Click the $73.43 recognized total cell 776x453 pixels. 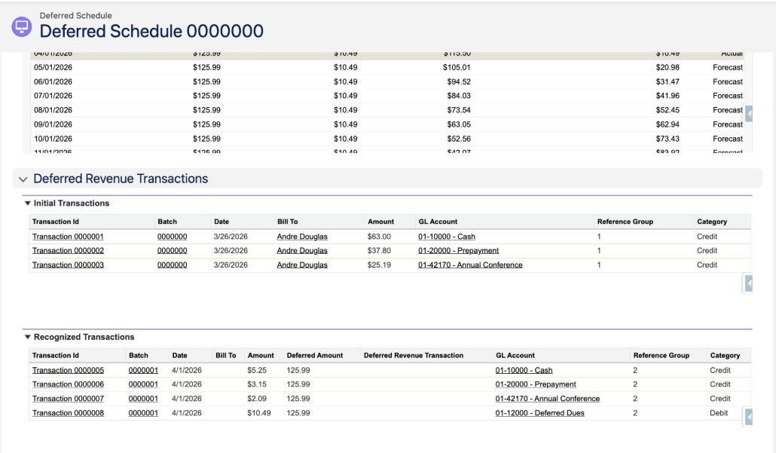pyautogui.click(x=668, y=139)
